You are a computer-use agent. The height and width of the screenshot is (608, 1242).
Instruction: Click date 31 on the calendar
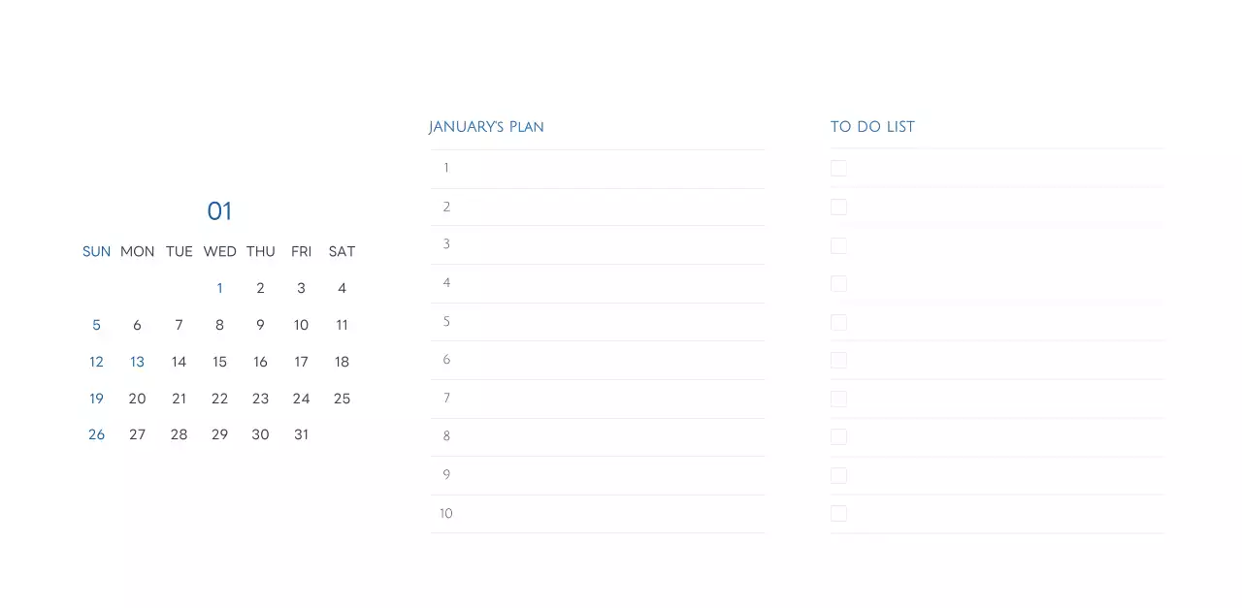pos(301,434)
